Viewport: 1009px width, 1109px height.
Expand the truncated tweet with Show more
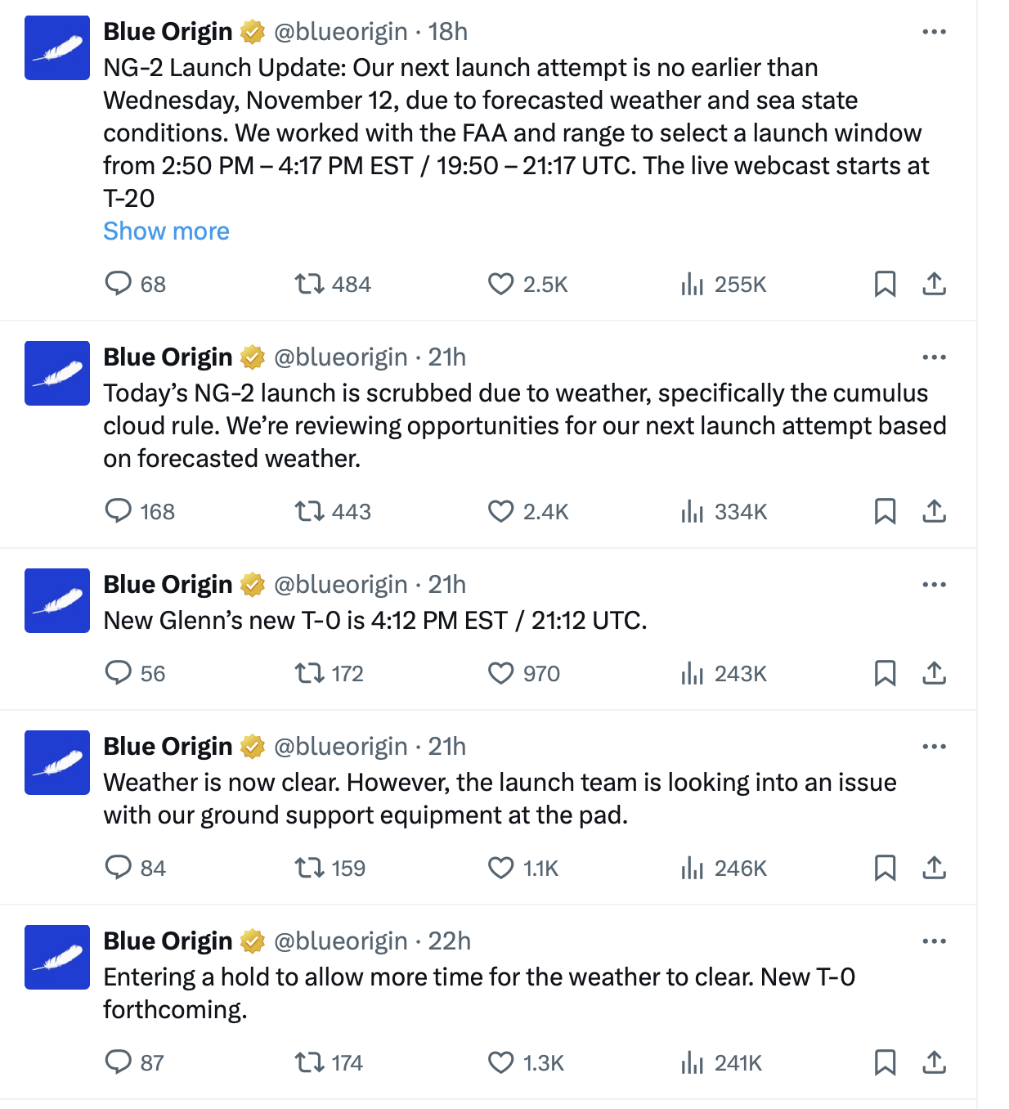[x=165, y=231]
